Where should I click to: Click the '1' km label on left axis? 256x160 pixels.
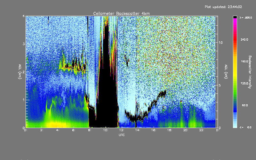(x=24, y=100)
